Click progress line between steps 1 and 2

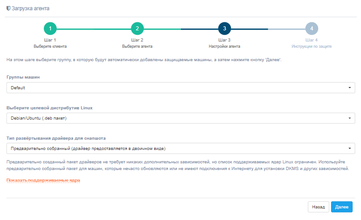(94, 29)
